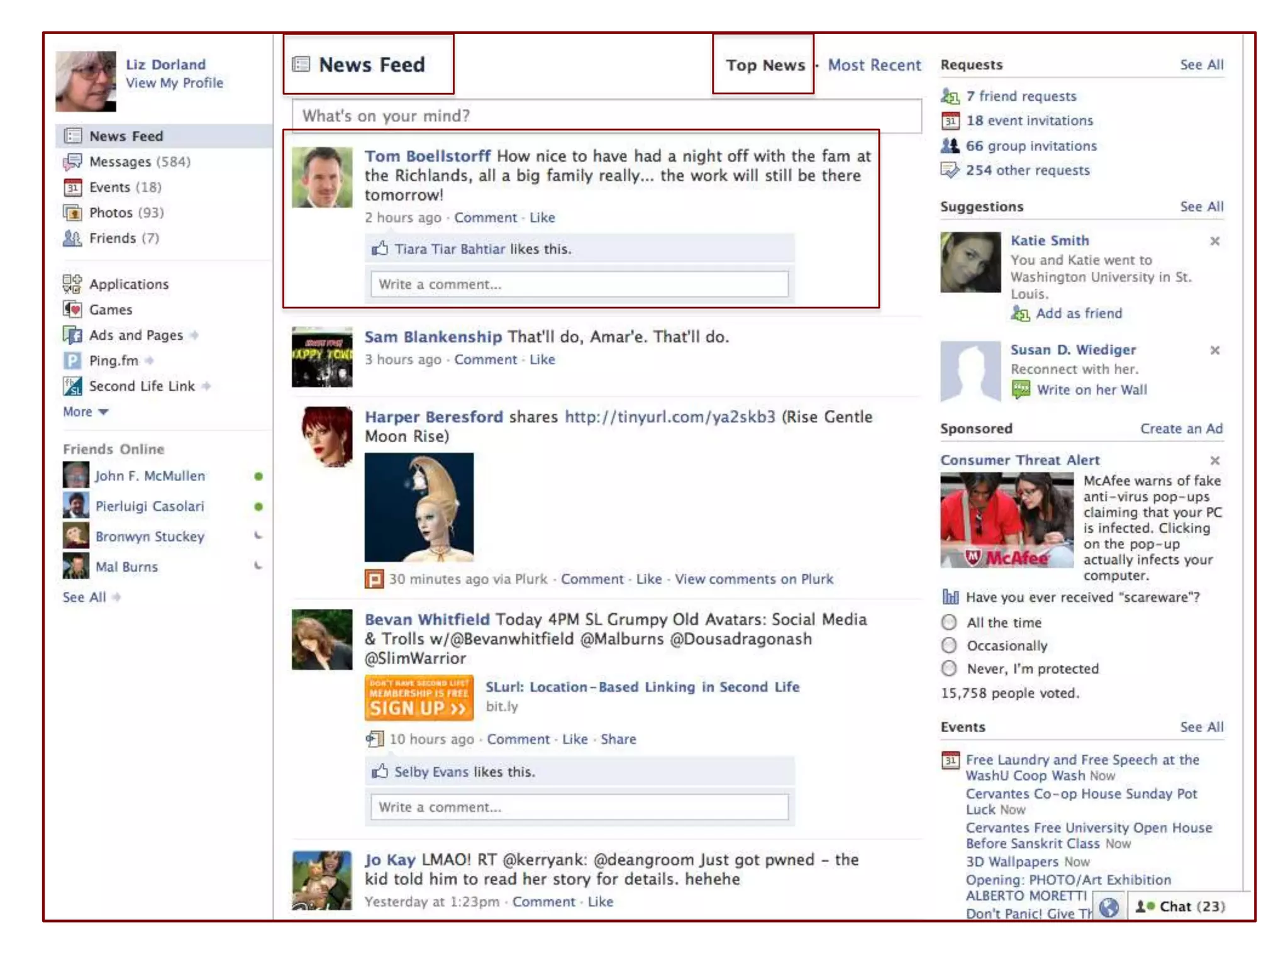Click in What's on your mind box
The width and height of the screenshot is (1288, 966).
(x=607, y=116)
